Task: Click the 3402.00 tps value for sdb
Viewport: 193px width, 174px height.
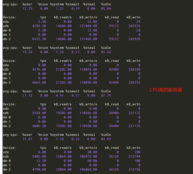Action: [x=39, y=157]
